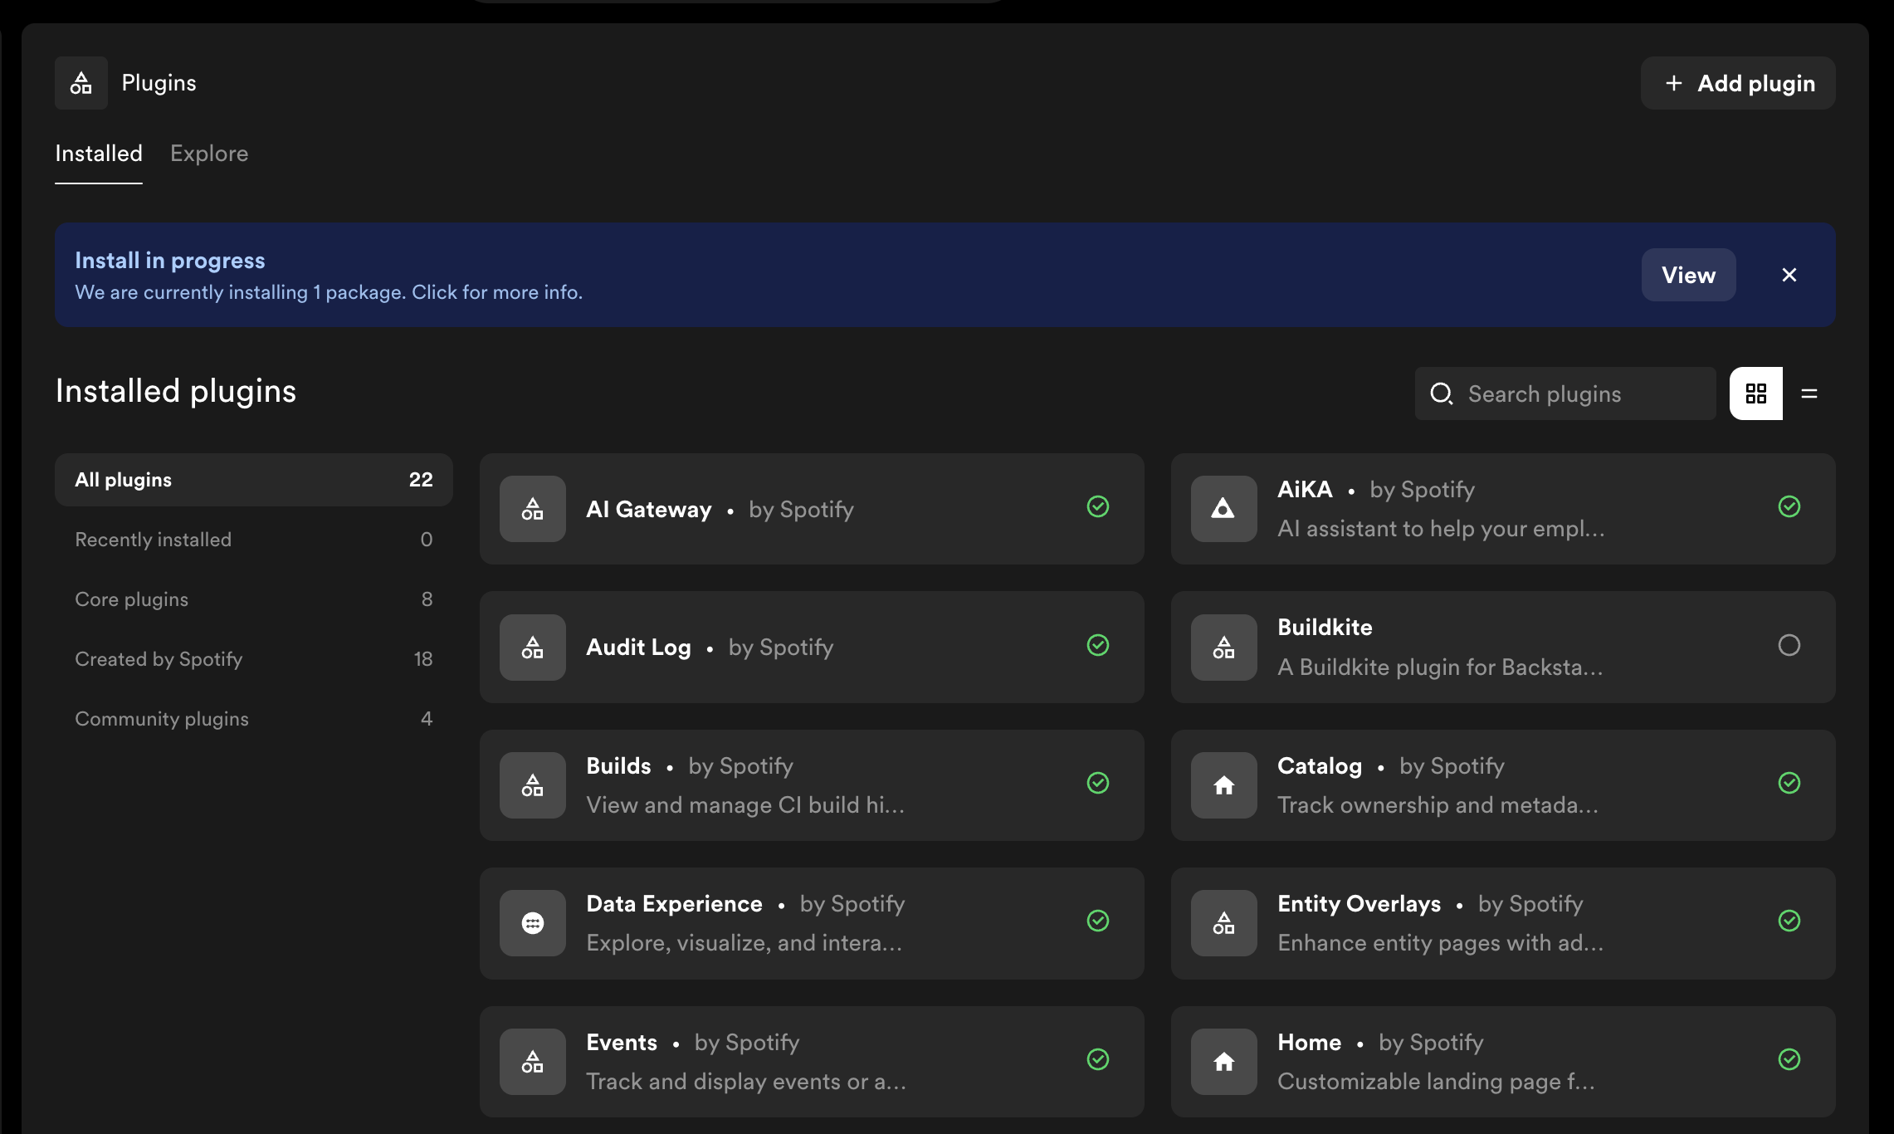Select All plugins filter
The width and height of the screenshot is (1894, 1134).
coord(254,480)
